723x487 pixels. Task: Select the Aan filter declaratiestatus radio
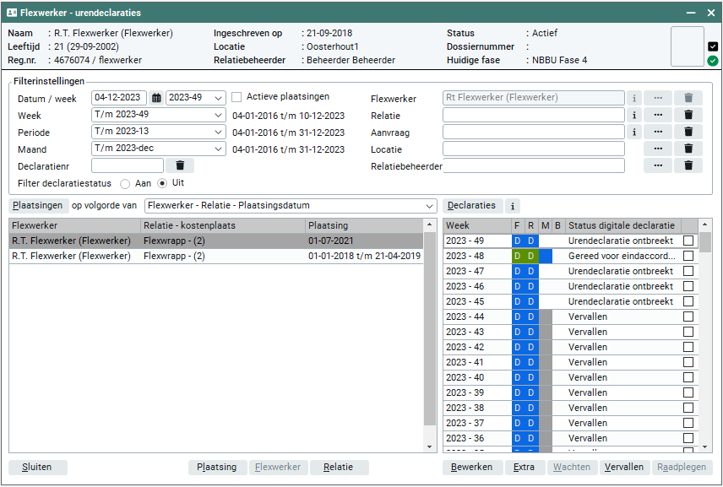pos(125,183)
